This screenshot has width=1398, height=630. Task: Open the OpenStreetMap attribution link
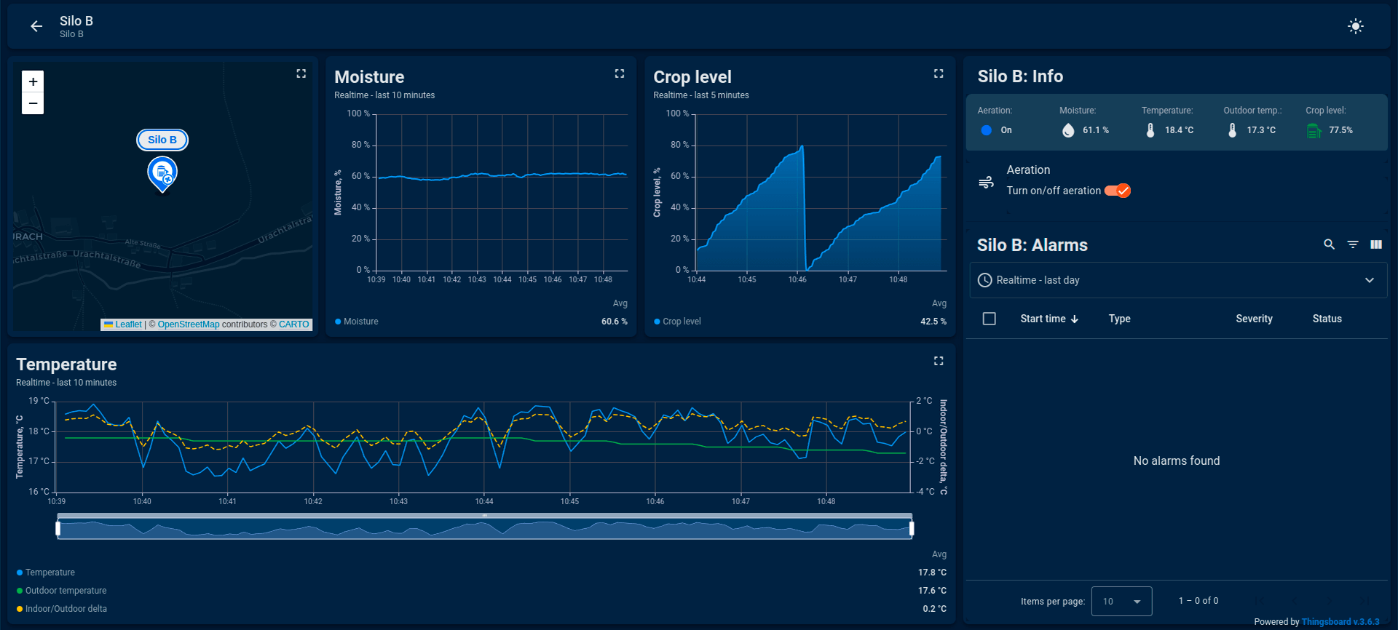(188, 324)
